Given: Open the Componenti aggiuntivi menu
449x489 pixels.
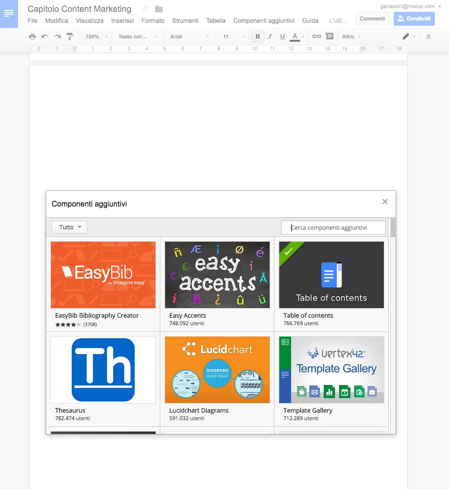Looking at the screenshot, I should pyautogui.click(x=264, y=21).
